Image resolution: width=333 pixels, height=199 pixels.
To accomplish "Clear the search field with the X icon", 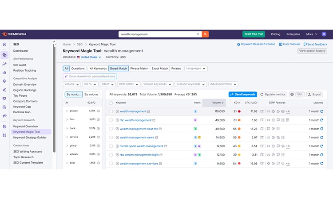I will point(198,34).
